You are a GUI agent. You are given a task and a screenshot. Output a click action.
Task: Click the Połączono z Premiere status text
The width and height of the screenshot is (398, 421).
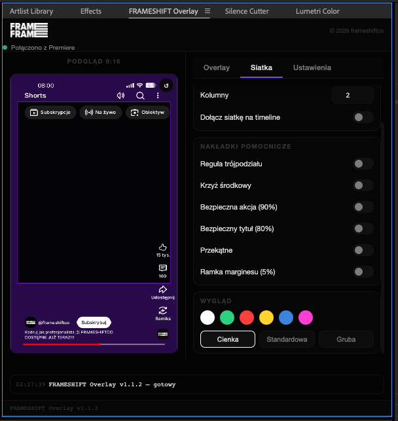[x=43, y=48]
